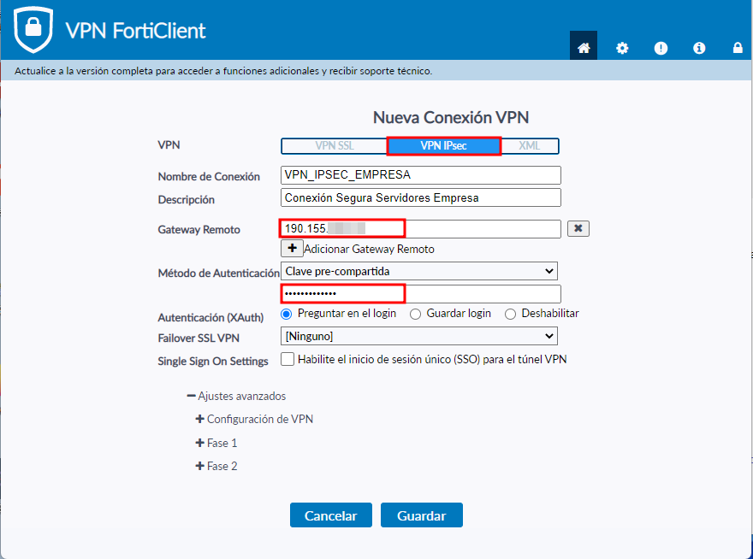This screenshot has height=559, width=753.
Task: Choose the 'Guardar login' radio option
Action: tap(416, 314)
